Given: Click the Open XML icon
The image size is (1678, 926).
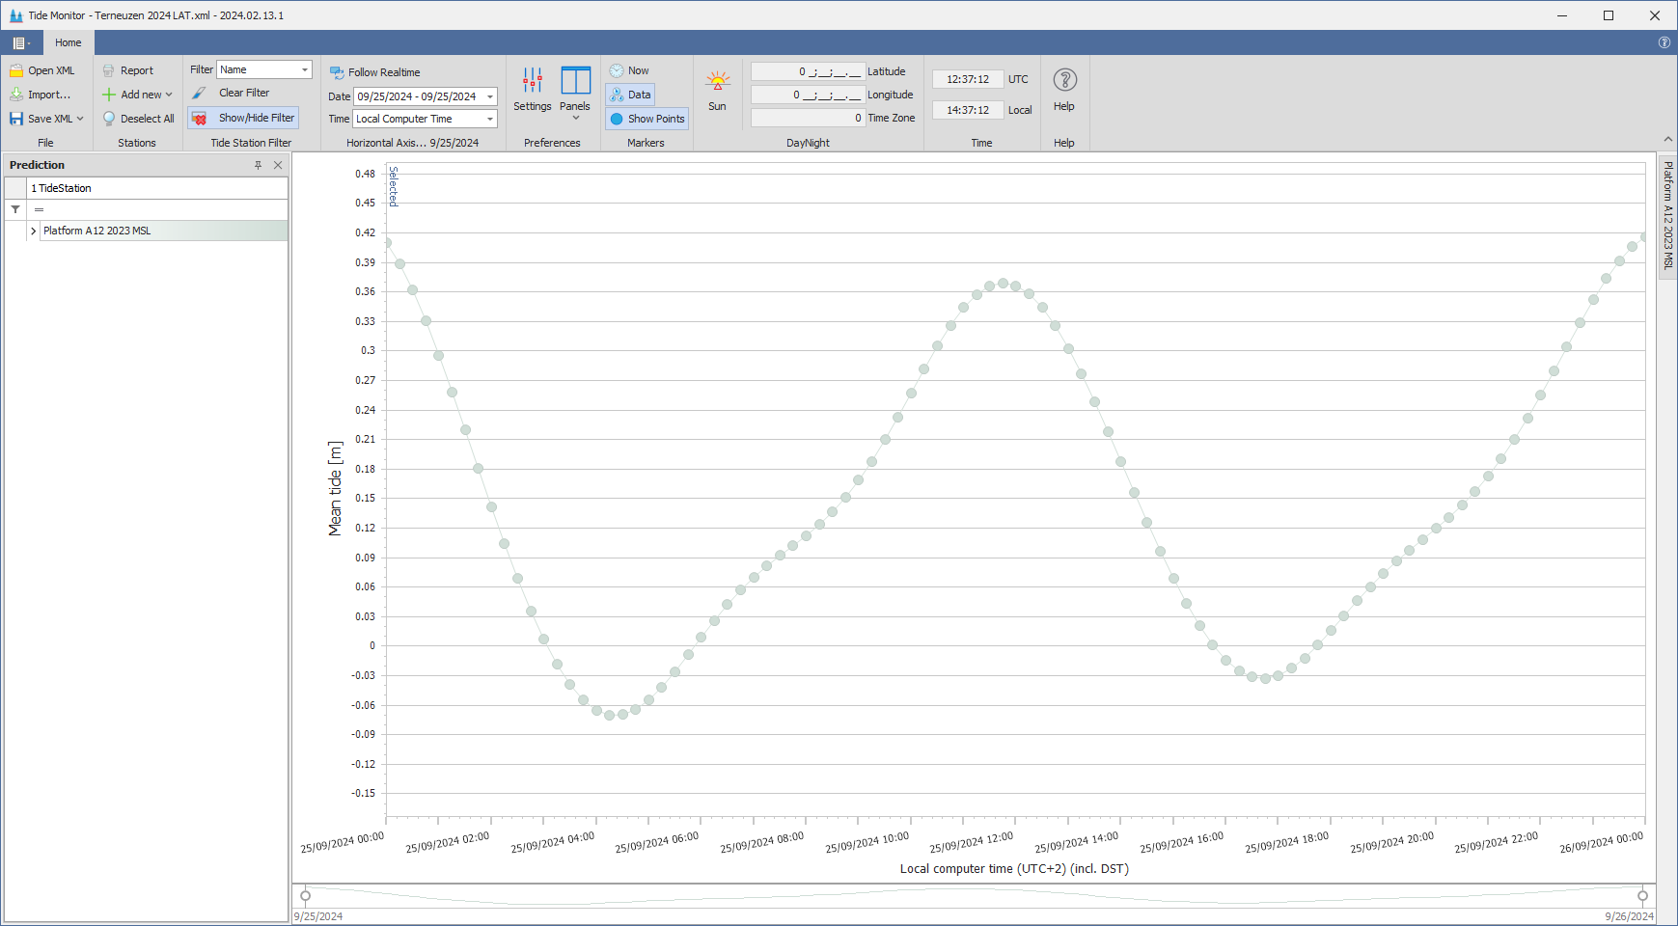Looking at the screenshot, I should point(16,70).
